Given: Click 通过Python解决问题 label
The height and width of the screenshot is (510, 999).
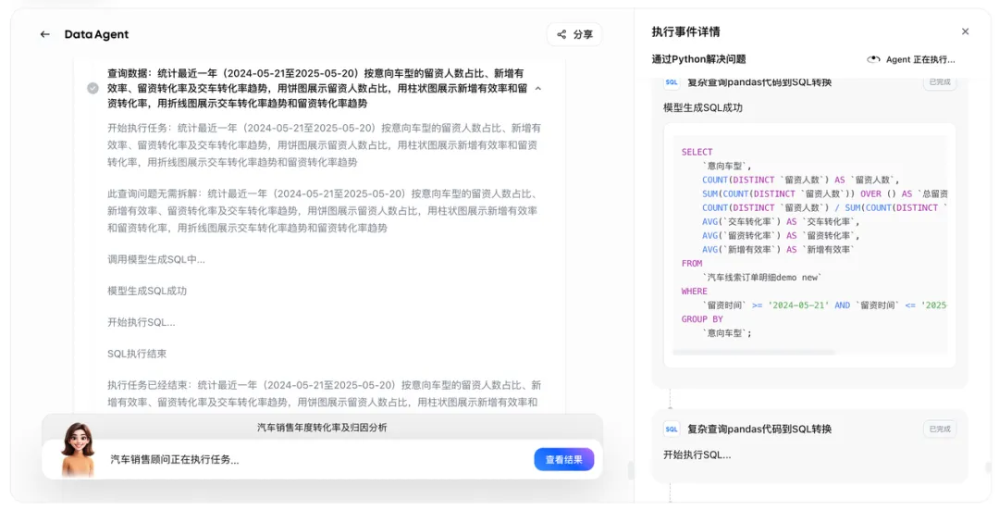Looking at the screenshot, I should [x=698, y=59].
